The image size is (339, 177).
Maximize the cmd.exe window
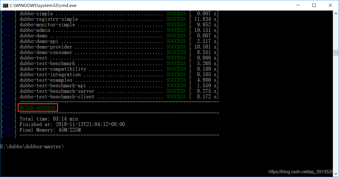(x=314, y=5)
